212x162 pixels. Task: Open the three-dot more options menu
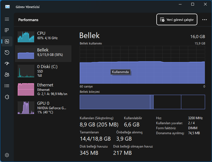tap(205, 20)
